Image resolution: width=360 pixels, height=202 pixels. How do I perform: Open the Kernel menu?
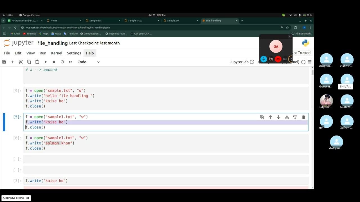57,53
